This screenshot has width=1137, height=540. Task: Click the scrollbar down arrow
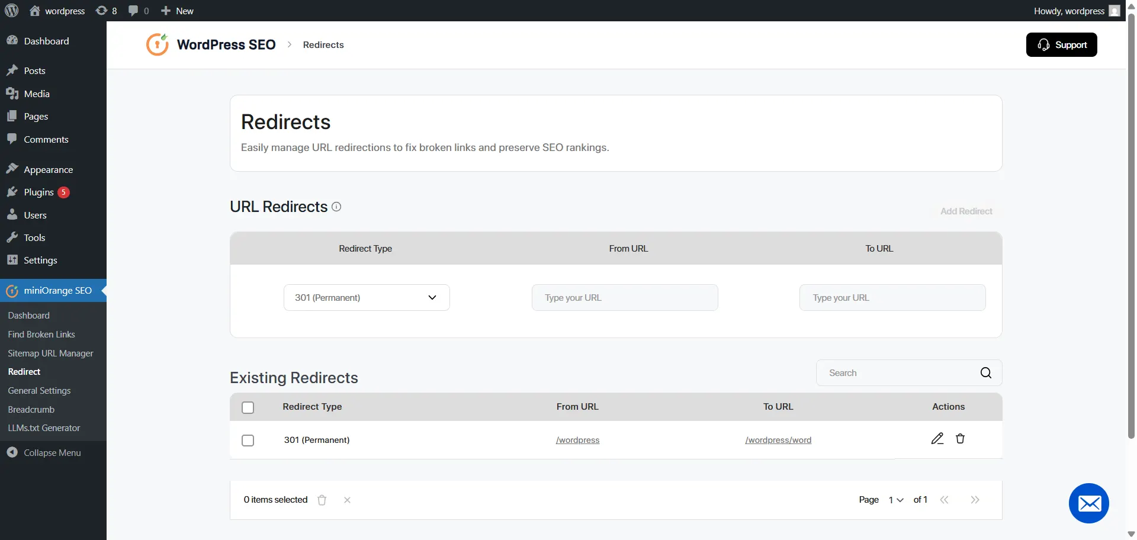(1131, 534)
